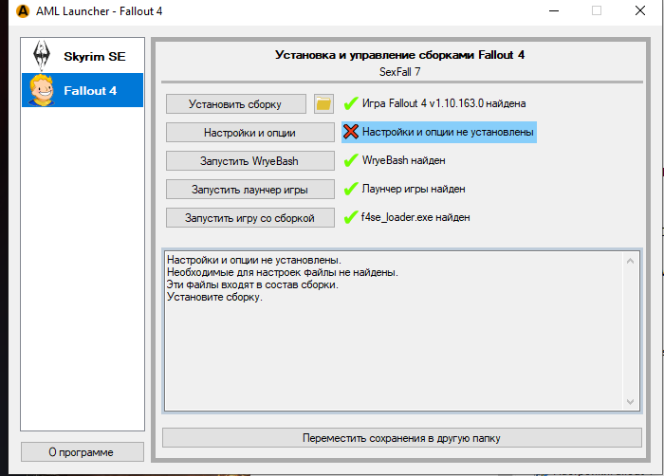This screenshot has height=476, width=664.
Task: Click the red X settings status icon
Action: pos(351,132)
